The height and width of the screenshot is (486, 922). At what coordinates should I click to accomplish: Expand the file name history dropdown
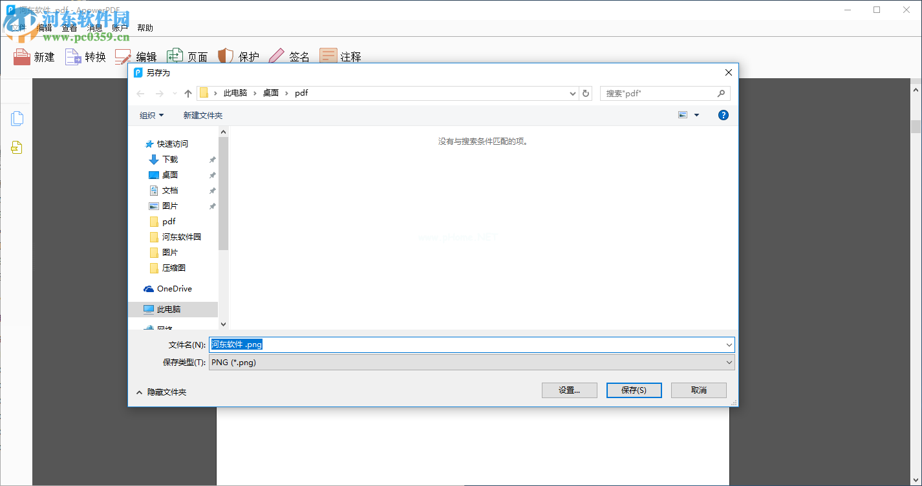[729, 344]
